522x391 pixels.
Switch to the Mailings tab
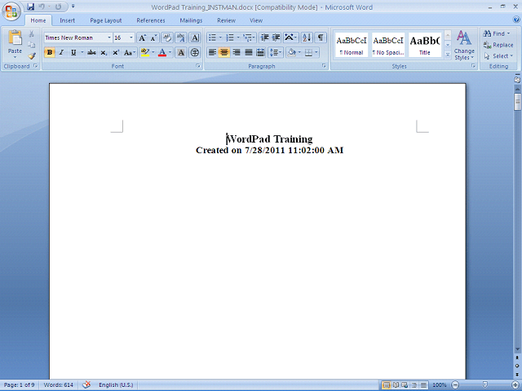click(191, 20)
